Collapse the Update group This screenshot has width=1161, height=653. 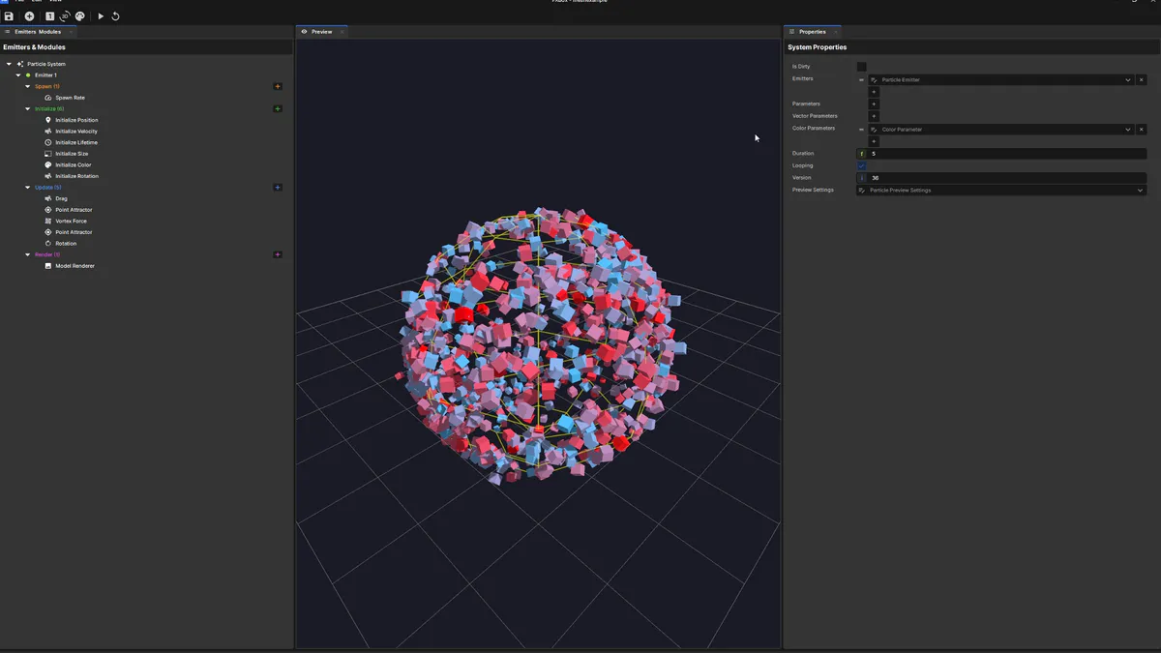coord(28,188)
